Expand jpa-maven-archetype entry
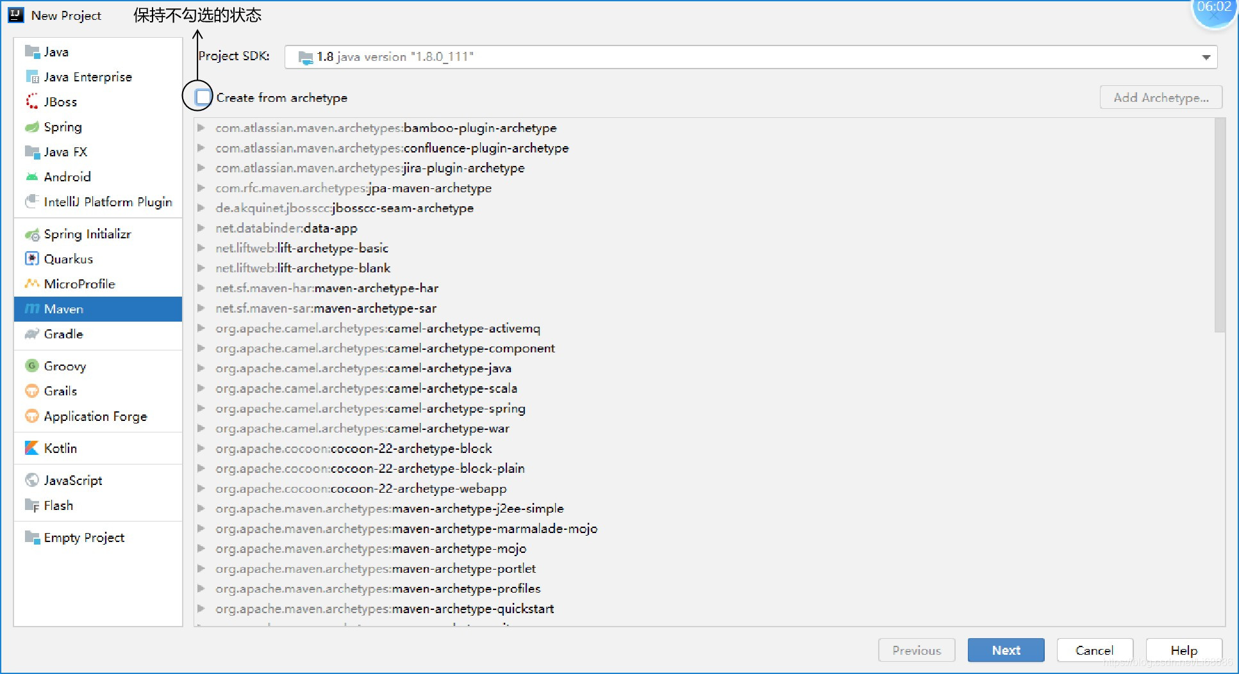Screen dimensions: 1239x674 tap(201, 188)
